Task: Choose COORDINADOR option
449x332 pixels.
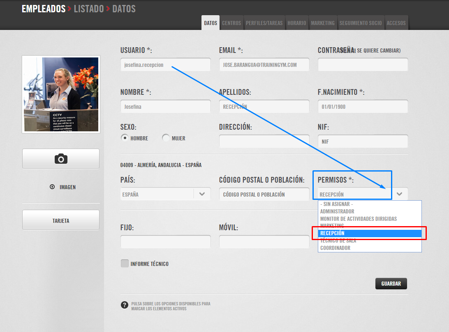Action: pos(370,248)
